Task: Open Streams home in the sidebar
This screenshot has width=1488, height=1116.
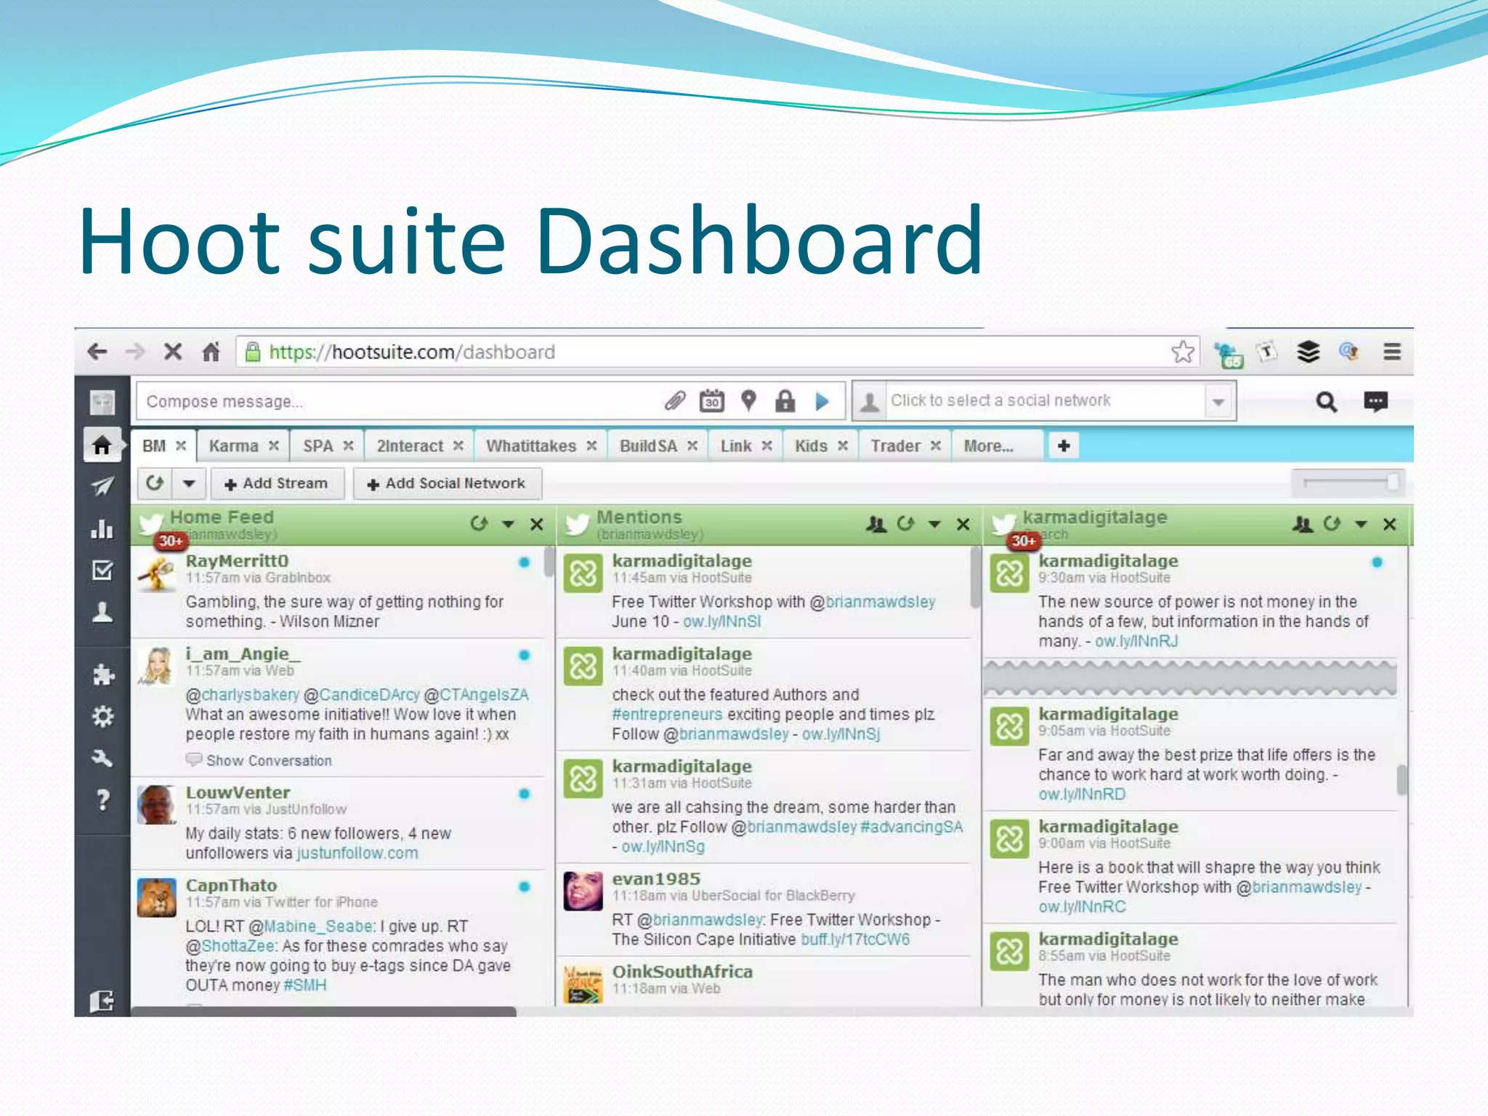Action: 102,445
